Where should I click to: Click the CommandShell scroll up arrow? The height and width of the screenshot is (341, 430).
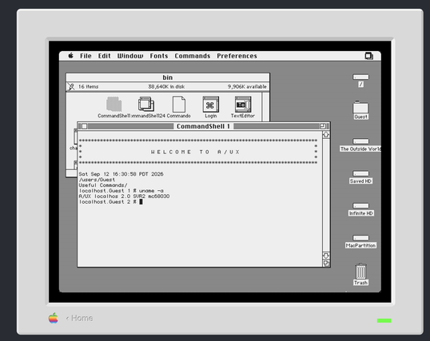326,135
